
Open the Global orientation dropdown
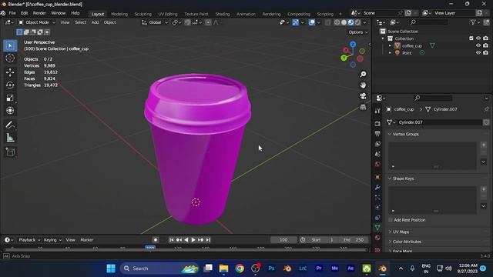tap(155, 22)
